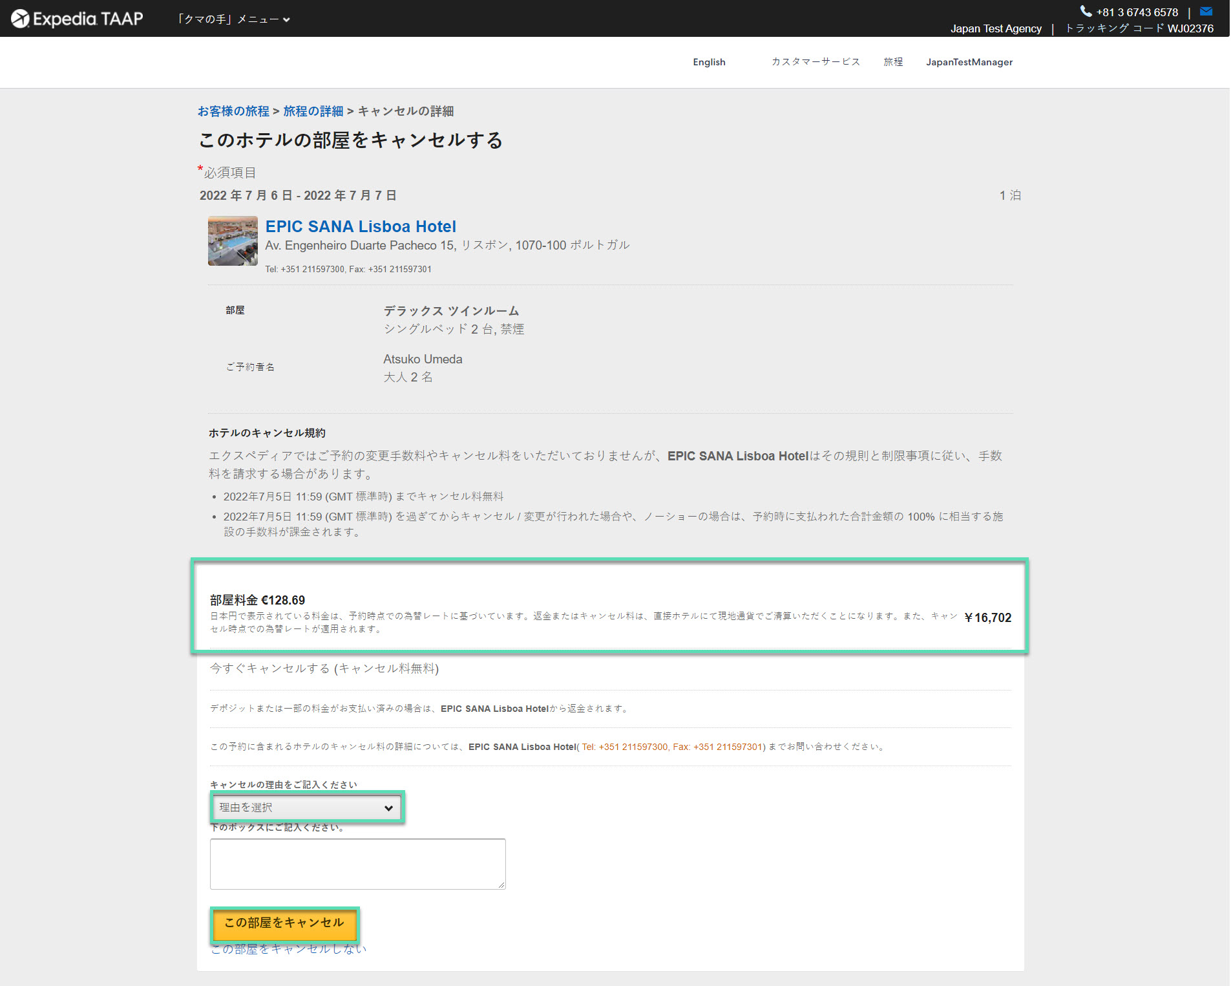Click the このホテルの部屋をキャンセルする page title

(351, 140)
